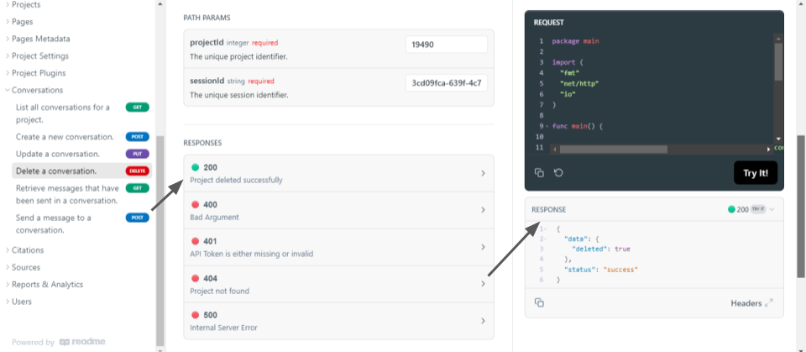The height and width of the screenshot is (352, 806).
Task: Open List all conversations for a project
Action: [63, 113]
